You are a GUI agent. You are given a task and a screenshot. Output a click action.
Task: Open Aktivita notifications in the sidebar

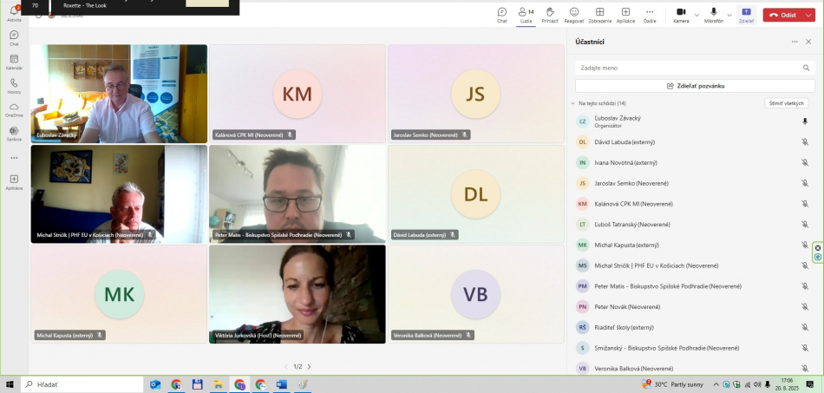[14, 13]
